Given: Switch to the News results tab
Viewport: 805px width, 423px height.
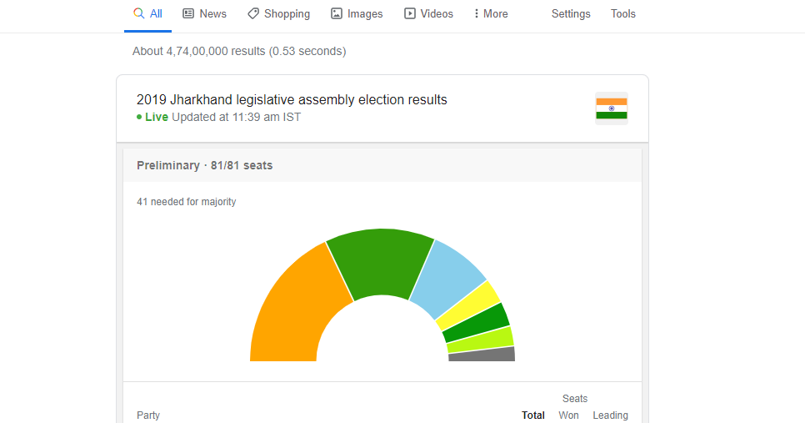Looking at the screenshot, I should [212, 13].
